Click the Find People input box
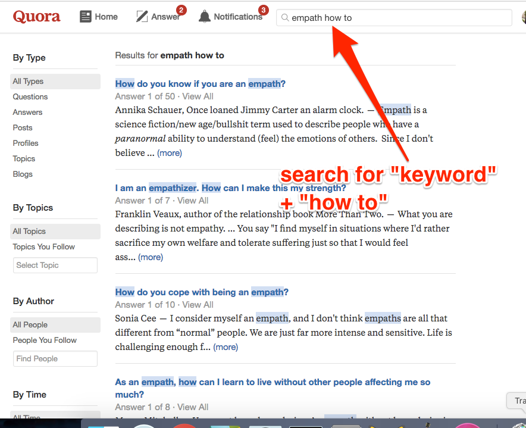The width and height of the screenshot is (526, 428). 55,358
